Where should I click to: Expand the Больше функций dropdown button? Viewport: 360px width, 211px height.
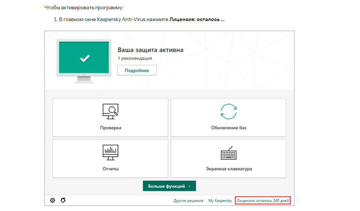click(169, 186)
